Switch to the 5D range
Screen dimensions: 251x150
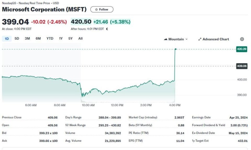[17, 39]
